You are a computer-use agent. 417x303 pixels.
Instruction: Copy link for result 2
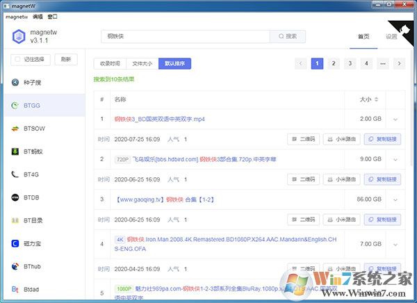coord(382,179)
